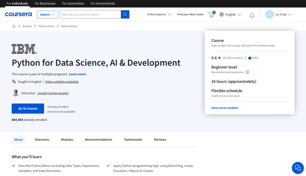
Task: Click the instructor's profile photo
Action: click(x=15, y=93)
